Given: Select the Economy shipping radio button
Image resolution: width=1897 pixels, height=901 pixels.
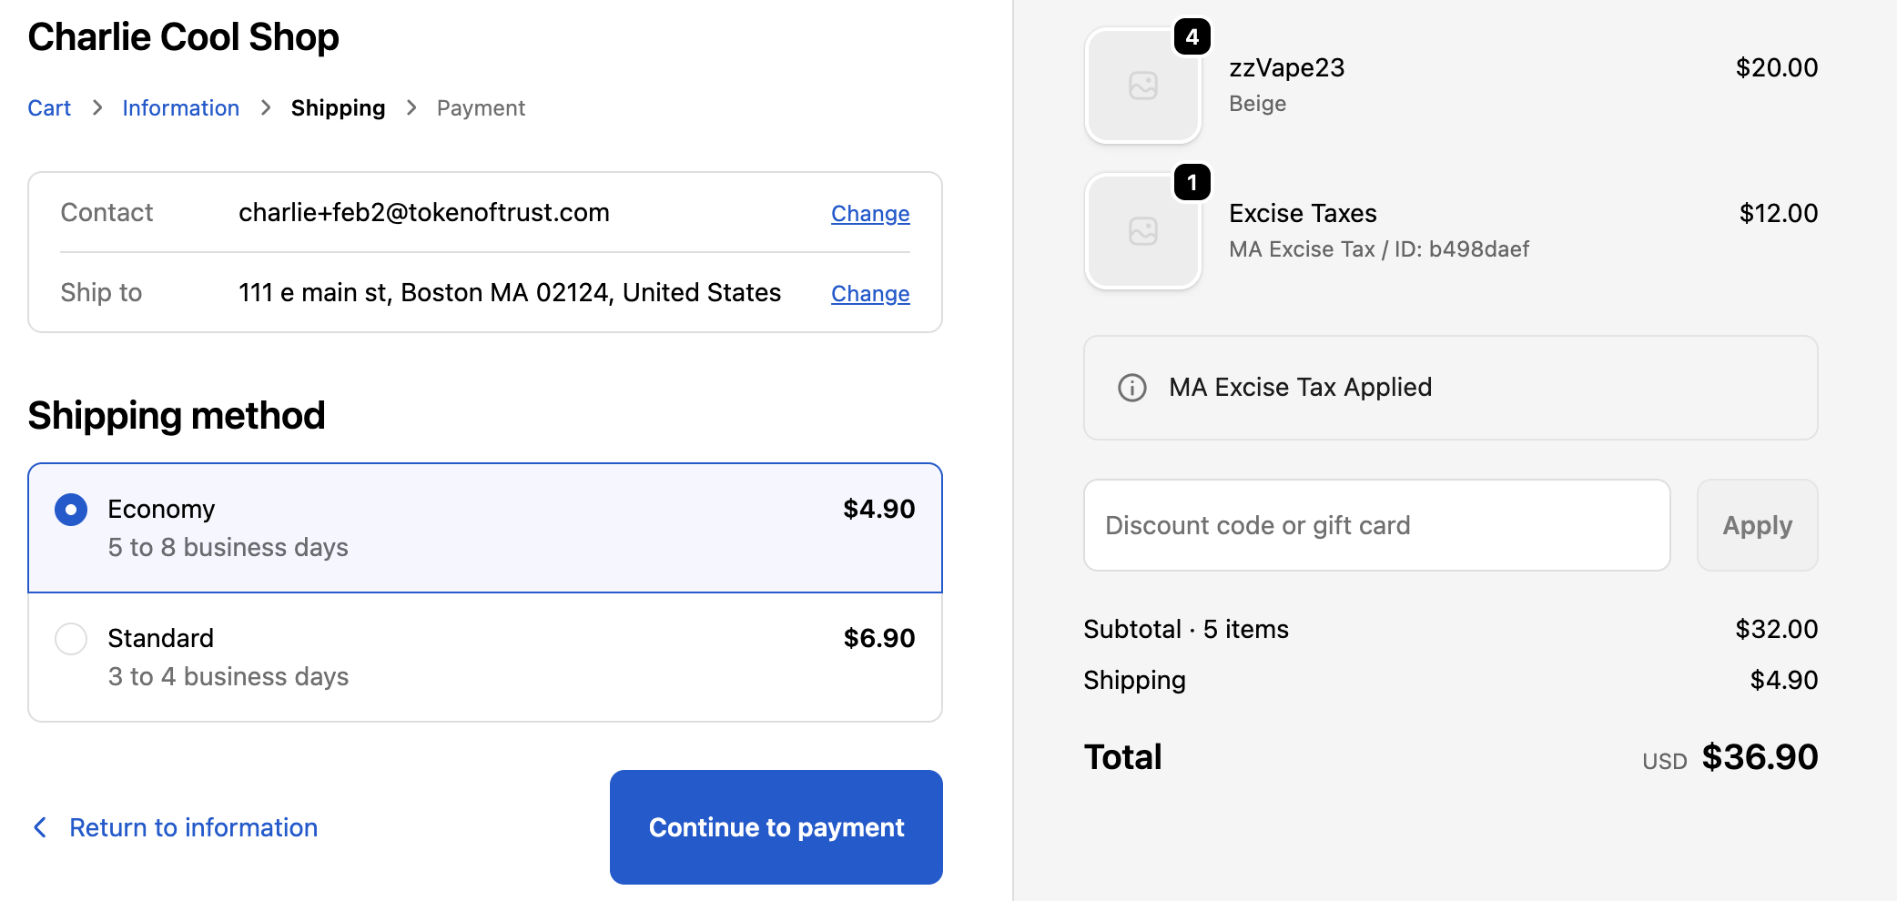Looking at the screenshot, I should pos(71,510).
